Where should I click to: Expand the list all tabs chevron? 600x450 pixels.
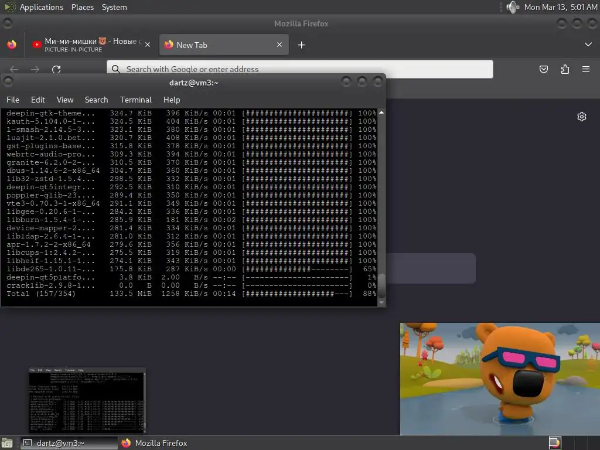point(588,45)
